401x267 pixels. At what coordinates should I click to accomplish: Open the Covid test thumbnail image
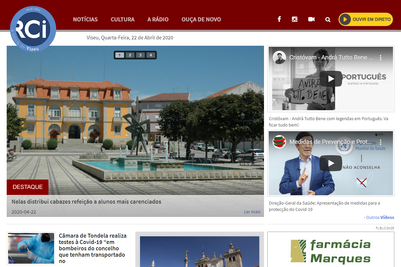coord(31,248)
